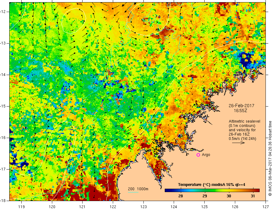272x210 pixels.
Task: Click the longitude axis label 119
Action: 22,207
